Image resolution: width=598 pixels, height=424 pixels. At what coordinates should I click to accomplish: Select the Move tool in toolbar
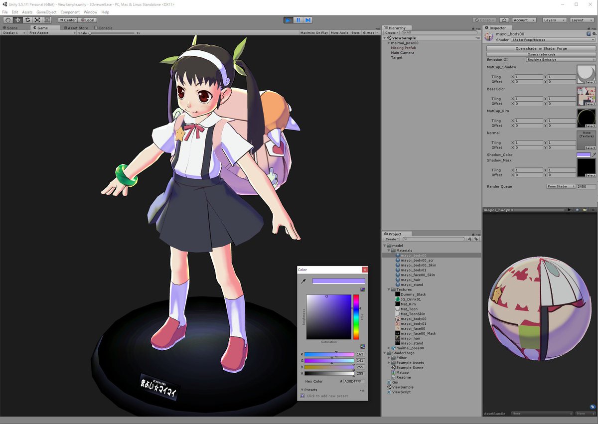point(17,20)
